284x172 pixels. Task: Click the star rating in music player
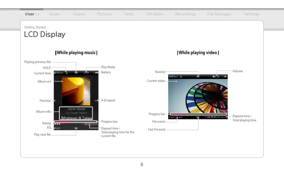tap(58, 124)
